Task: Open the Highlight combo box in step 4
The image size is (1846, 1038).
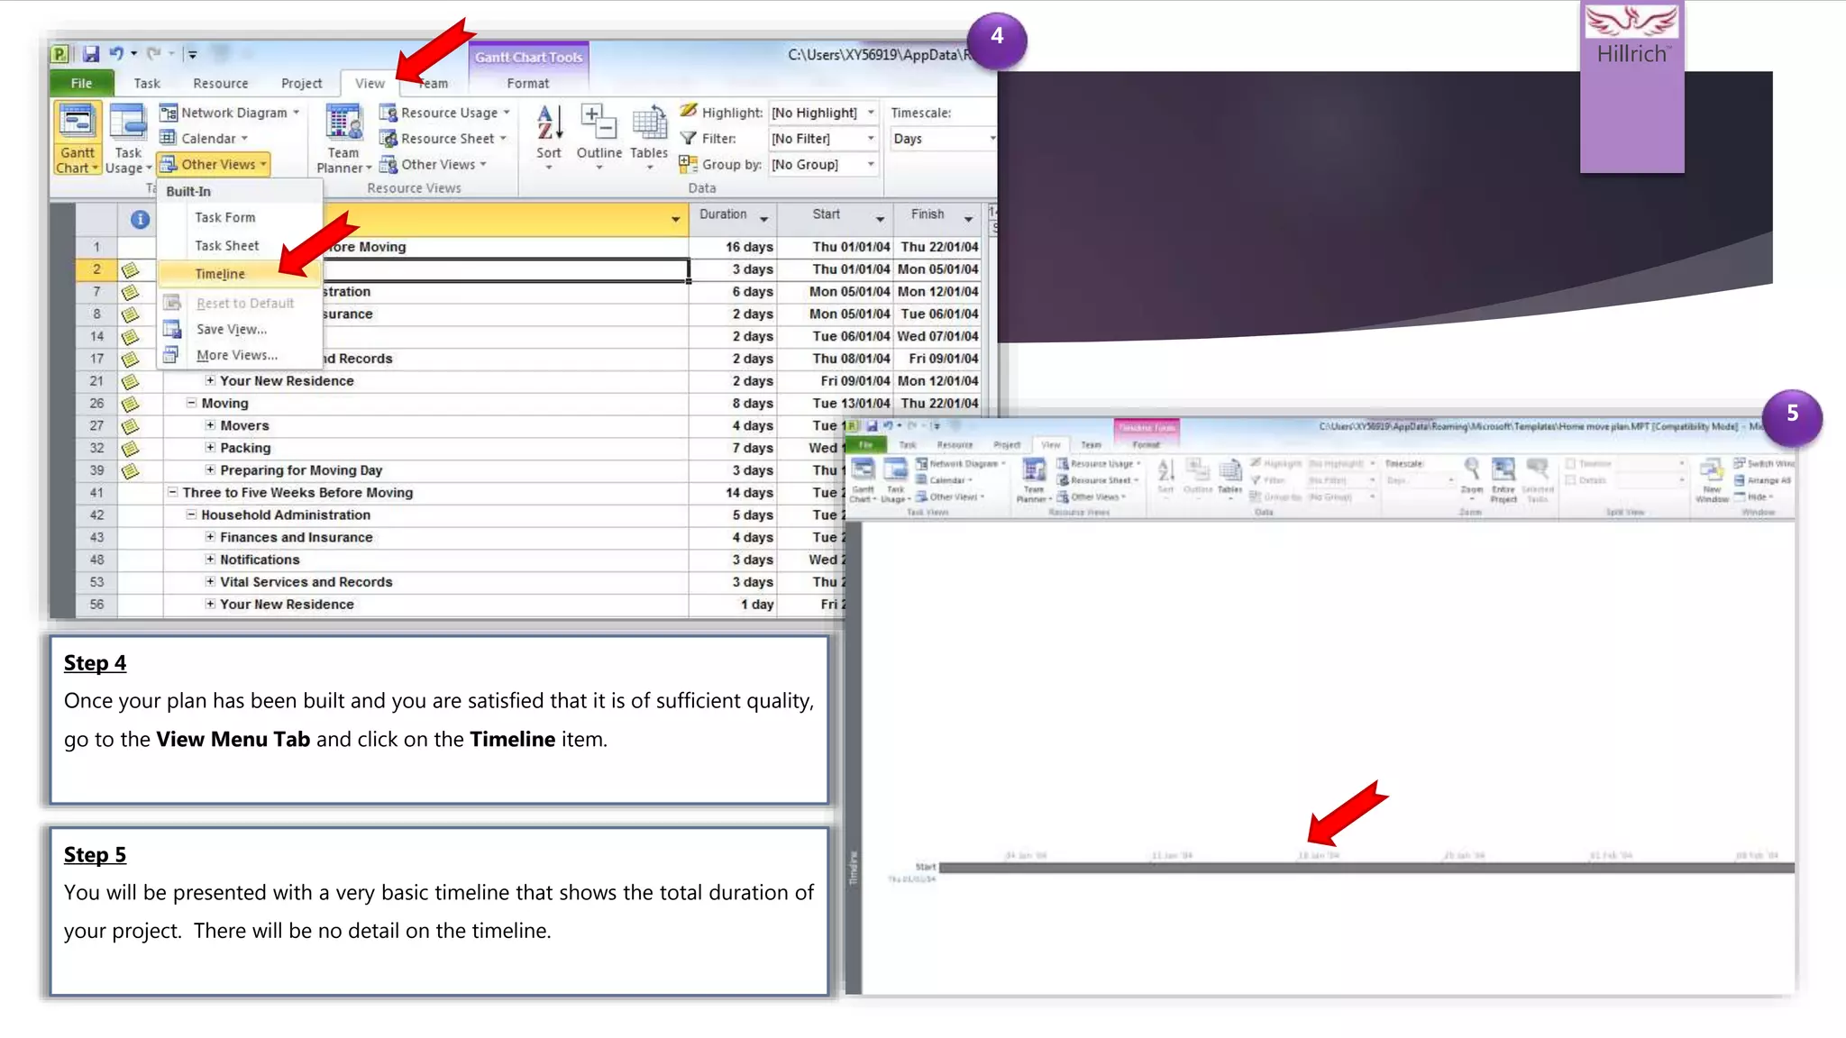Action: pos(823,113)
